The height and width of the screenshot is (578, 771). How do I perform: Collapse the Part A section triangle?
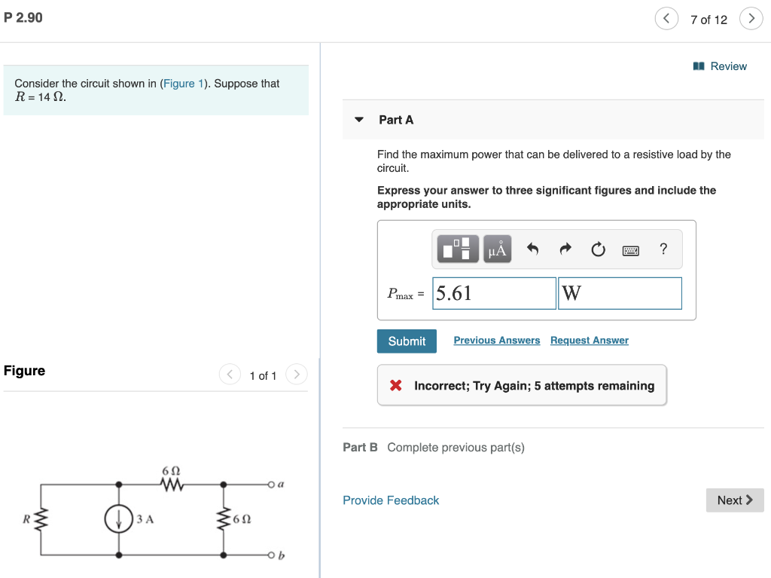tap(358, 119)
